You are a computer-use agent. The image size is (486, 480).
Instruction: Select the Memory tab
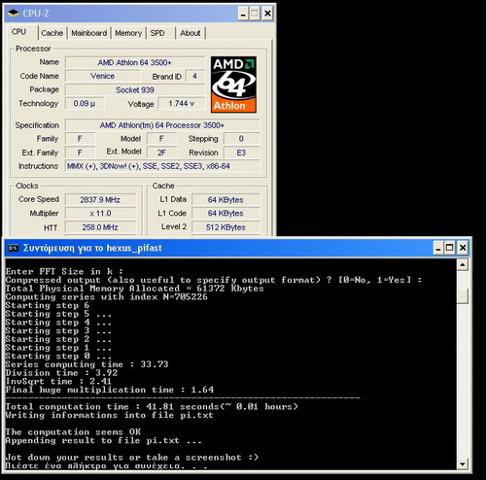[128, 33]
